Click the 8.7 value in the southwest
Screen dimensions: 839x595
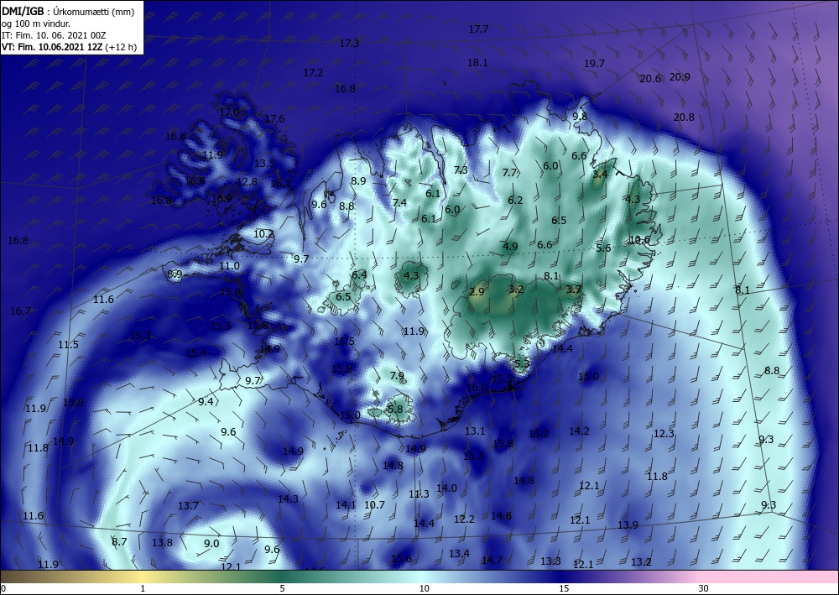click(x=119, y=541)
